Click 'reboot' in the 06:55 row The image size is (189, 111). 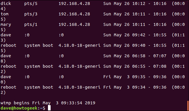(x=8, y=66)
